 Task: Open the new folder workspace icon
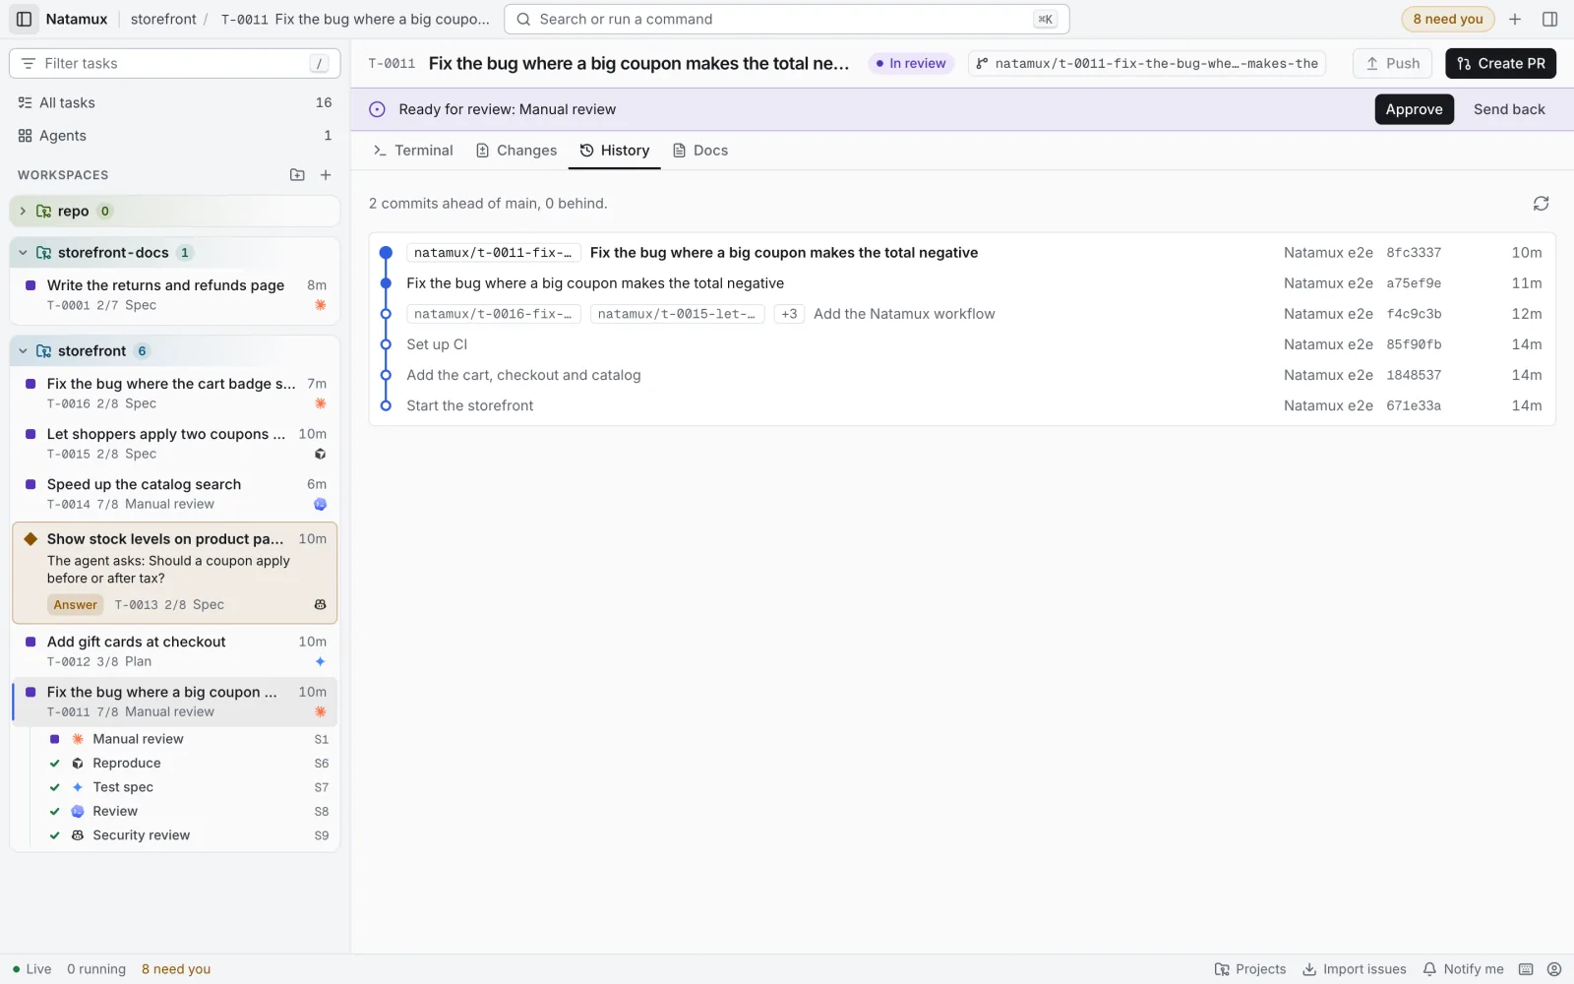[297, 175]
